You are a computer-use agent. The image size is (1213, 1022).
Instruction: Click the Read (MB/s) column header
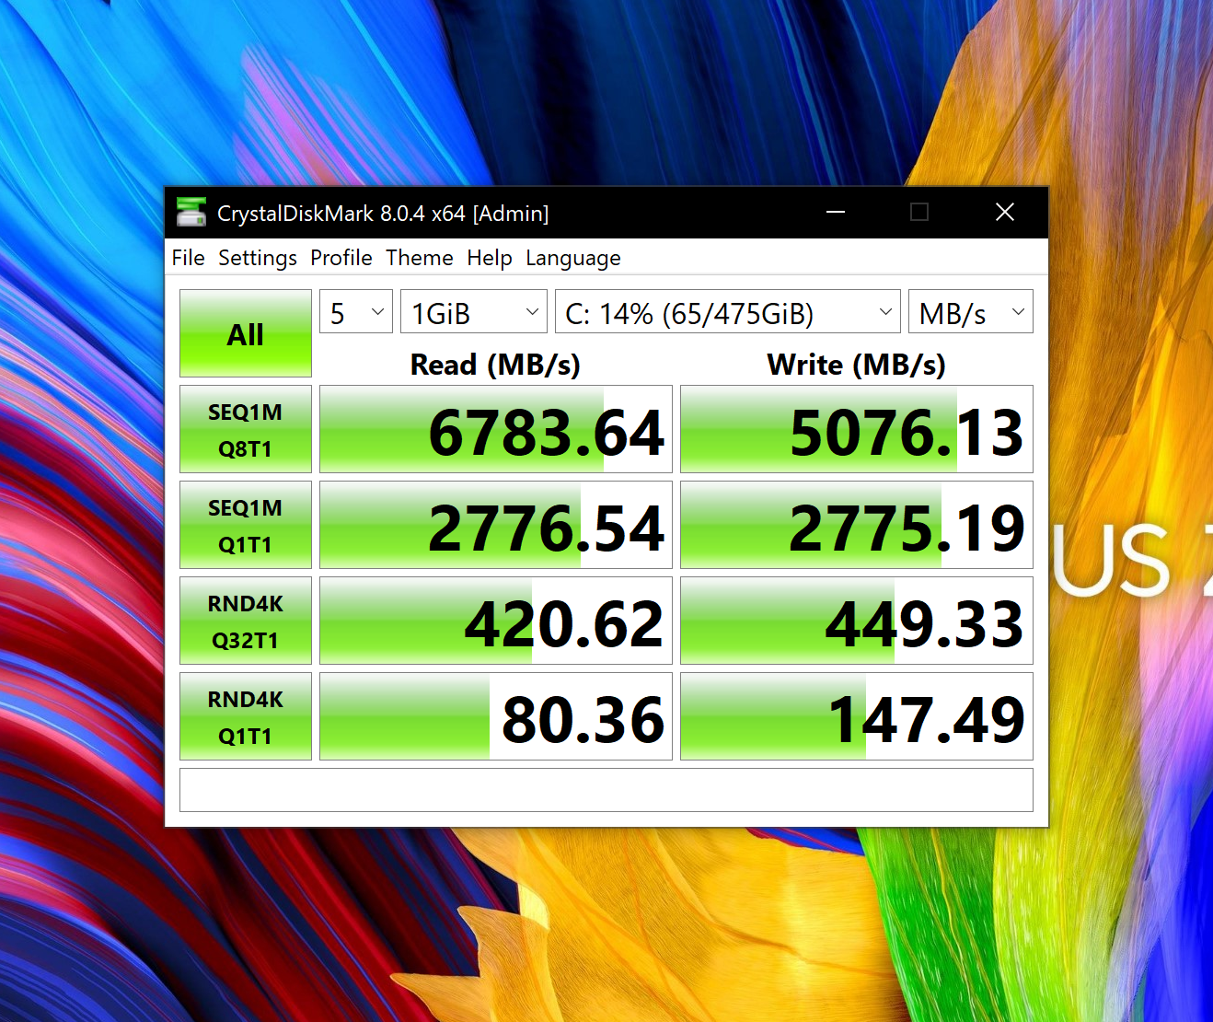(x=495, y=365)
